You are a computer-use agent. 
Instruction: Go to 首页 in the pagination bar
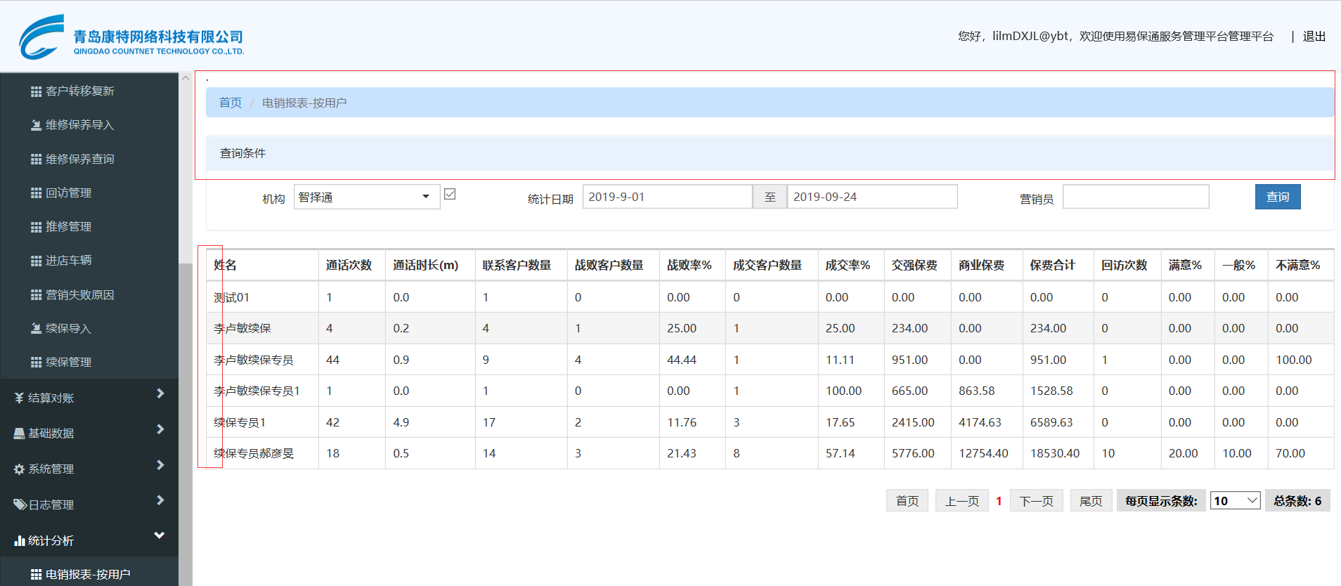[907, 501]
